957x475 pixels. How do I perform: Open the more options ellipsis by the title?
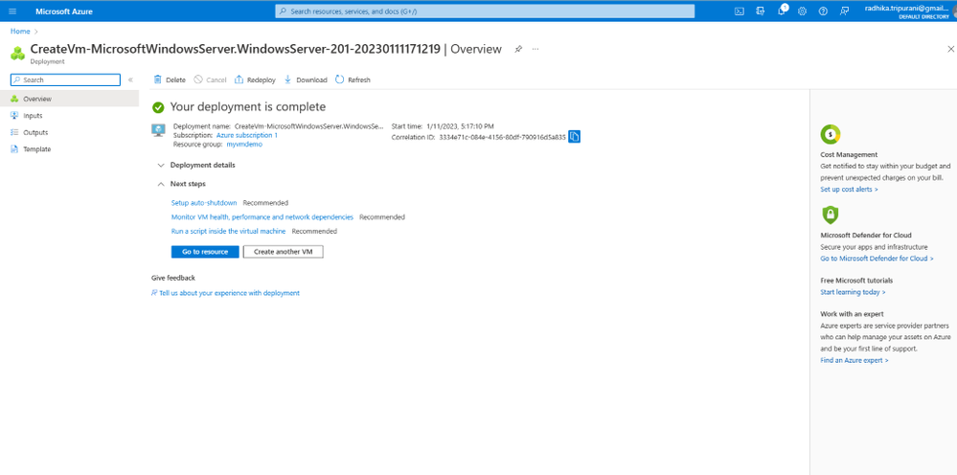535,49
